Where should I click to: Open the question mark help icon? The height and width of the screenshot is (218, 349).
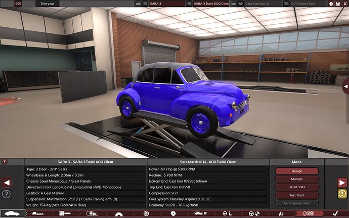(x=7, y=194)
